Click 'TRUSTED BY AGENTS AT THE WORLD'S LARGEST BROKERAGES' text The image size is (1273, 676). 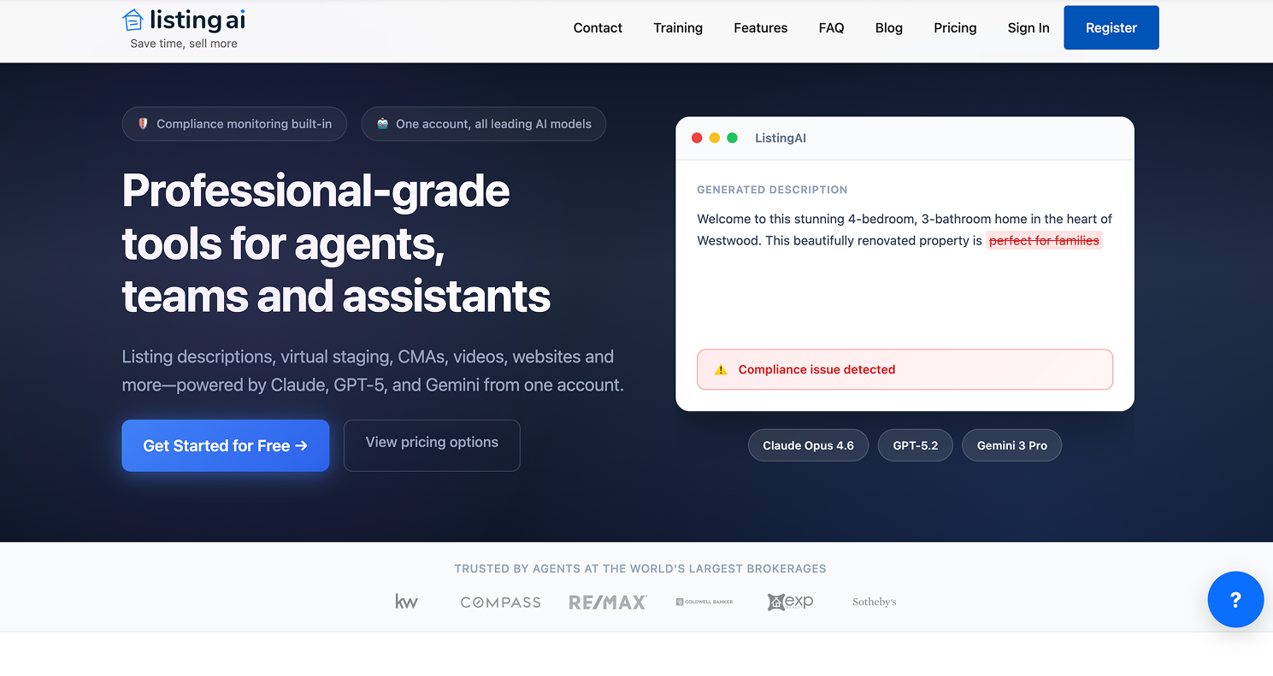pyautogui.click(x=640, y=568)
